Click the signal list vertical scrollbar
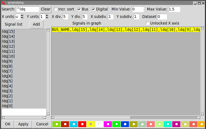Viewport: 206px width, 129px height. 48,72
